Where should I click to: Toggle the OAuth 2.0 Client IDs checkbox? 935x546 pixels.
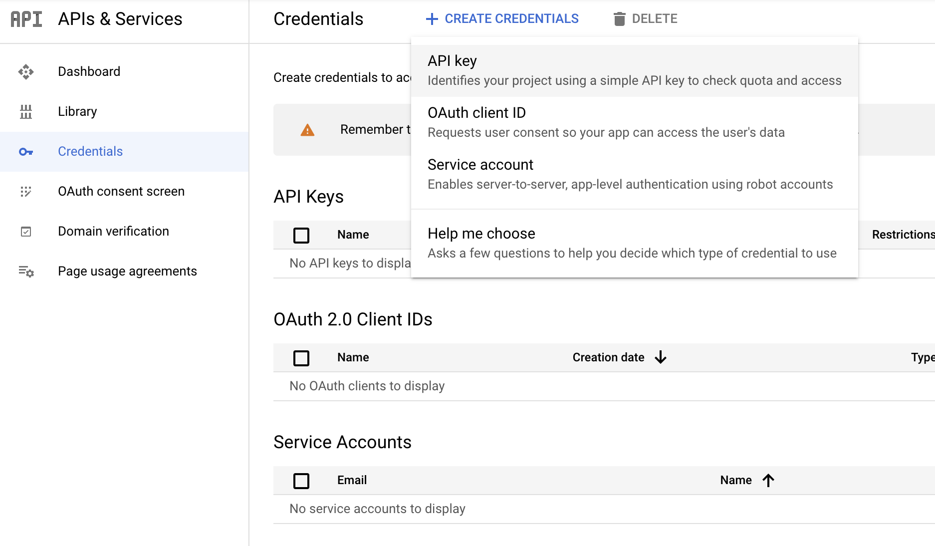pos(301,358)
